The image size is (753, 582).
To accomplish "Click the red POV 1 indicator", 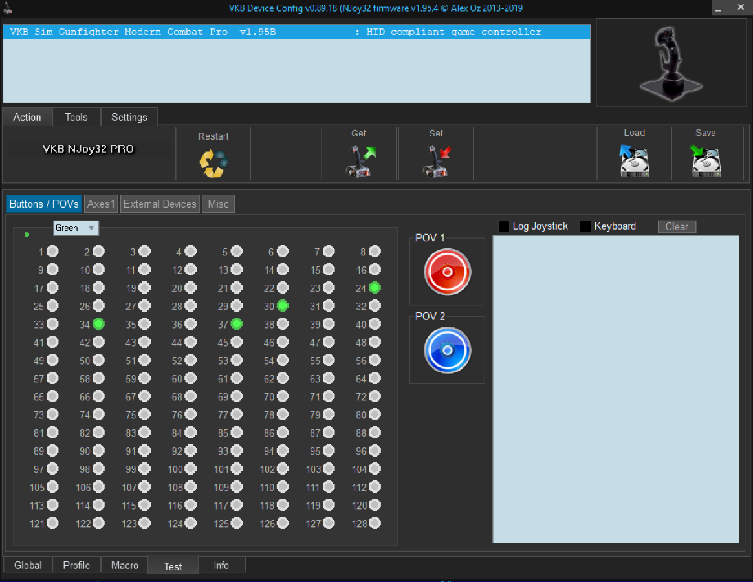I will (x=447, y=272).
